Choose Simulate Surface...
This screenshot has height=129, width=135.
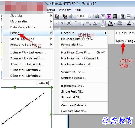tap(80, 78)
